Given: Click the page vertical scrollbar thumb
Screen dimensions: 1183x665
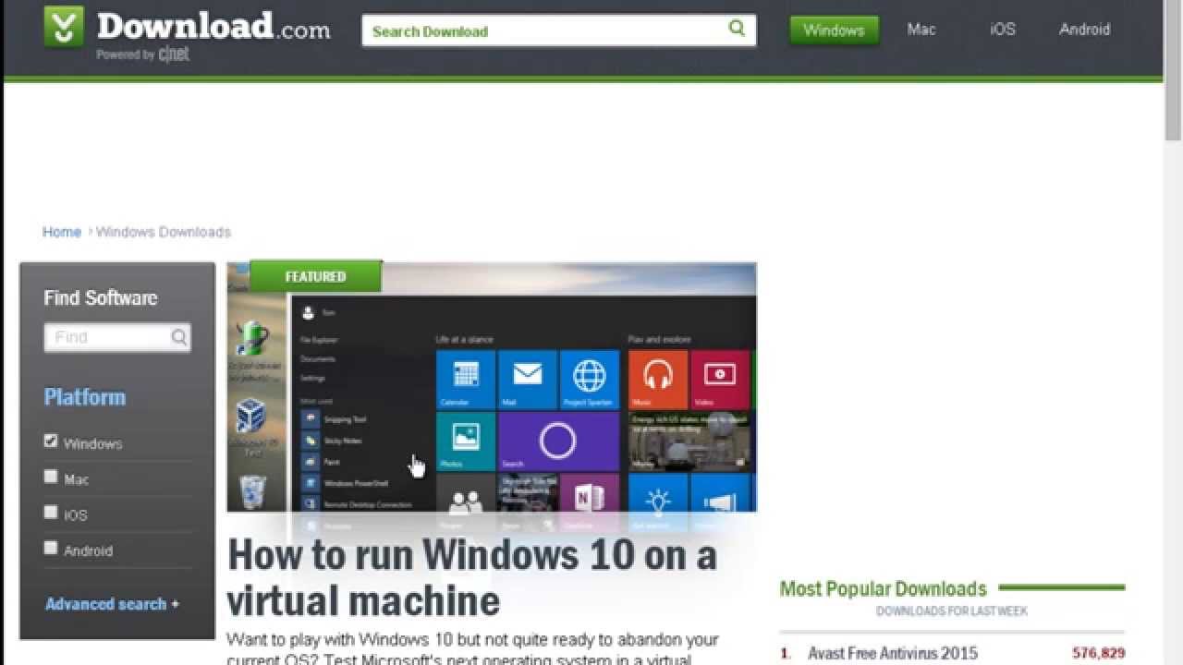Looking at the screenshot, I should [x=1174, y=72].
